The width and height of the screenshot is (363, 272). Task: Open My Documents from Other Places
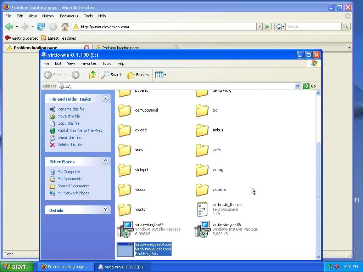(70, 179)
